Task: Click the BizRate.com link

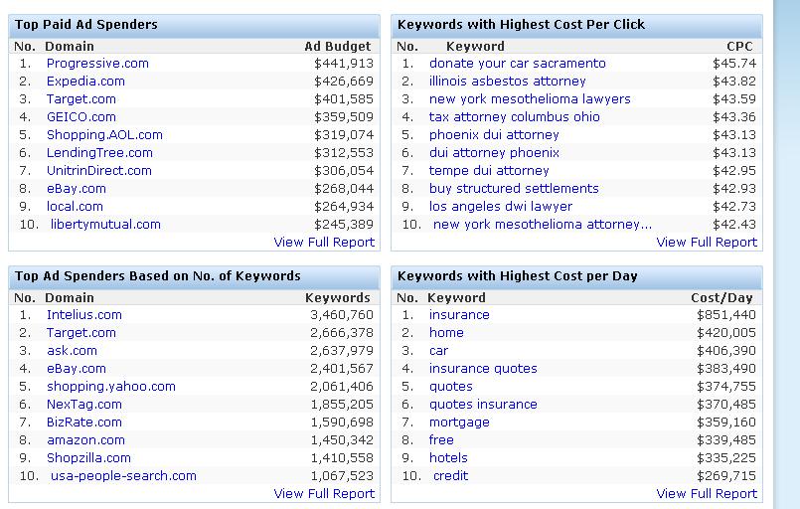Action: 84,423
